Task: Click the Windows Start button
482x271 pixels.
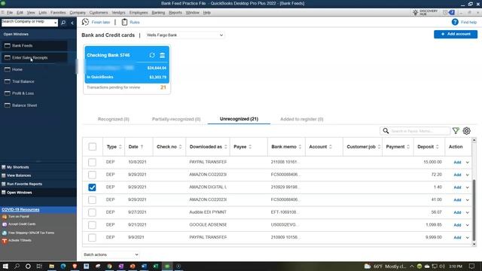Action: pos(5,266)
